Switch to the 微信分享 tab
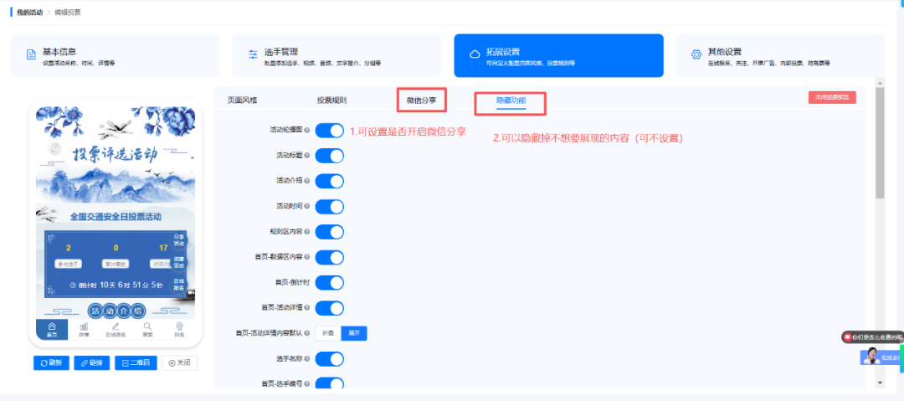 pyautogui.click(x=421, y=100)
